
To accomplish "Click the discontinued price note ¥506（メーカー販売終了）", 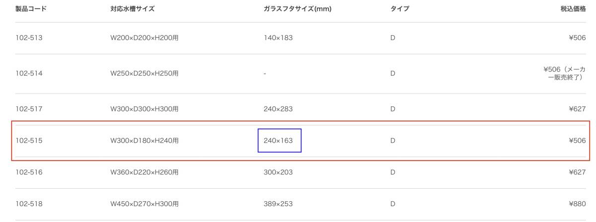I will [564, 74].
